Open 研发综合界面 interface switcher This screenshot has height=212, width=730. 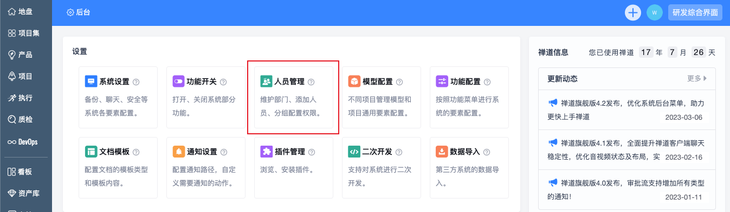695,12
